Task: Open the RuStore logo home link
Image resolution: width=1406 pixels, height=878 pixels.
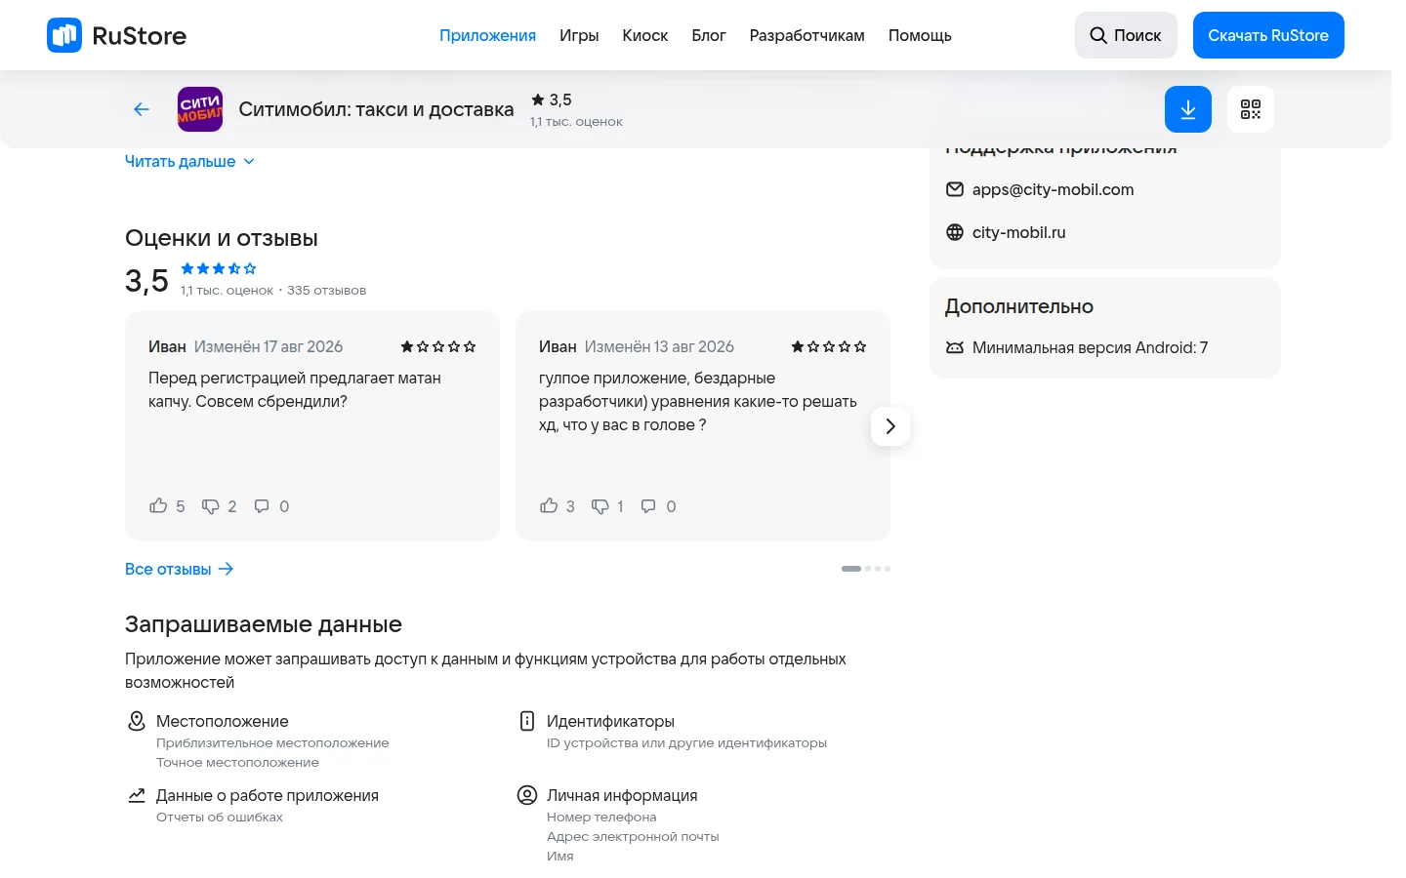Action: click(116, 35)
